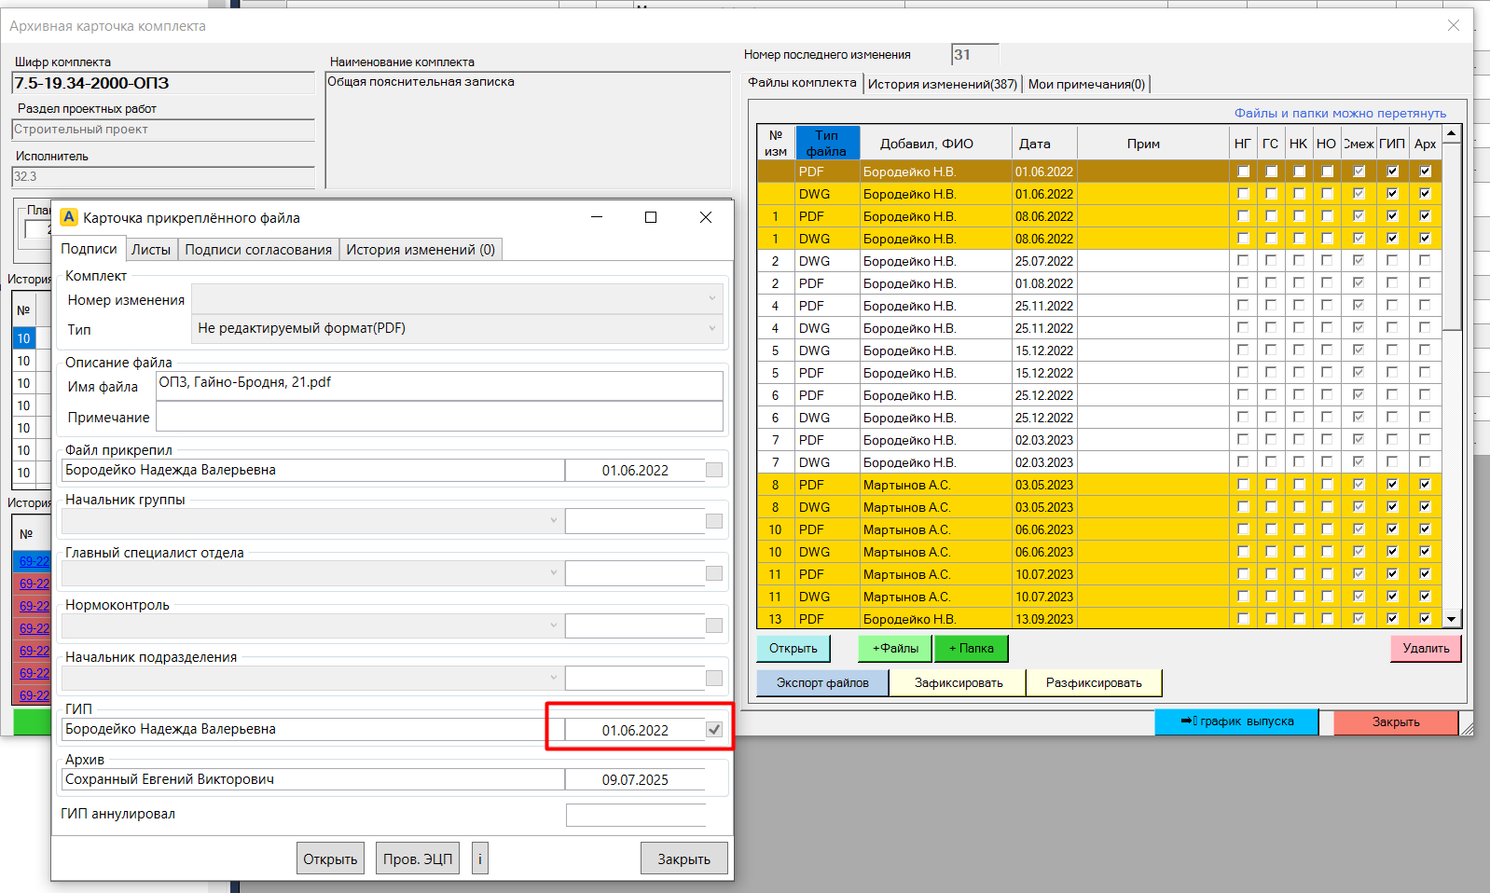Click the 'Экспорт файлов' button
Viewport: 1490px width, 893px height.
click(x=821, y=683)
